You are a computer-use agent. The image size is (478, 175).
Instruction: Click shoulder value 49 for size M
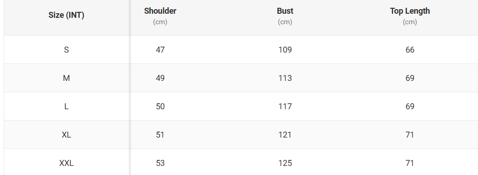point(160,78)
